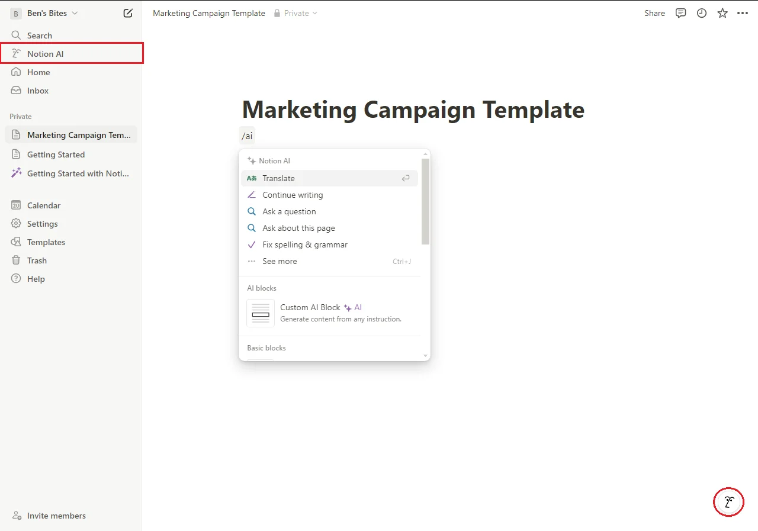Click the page title heading
This screenshot has width=758, height=531.
(413, 110)
